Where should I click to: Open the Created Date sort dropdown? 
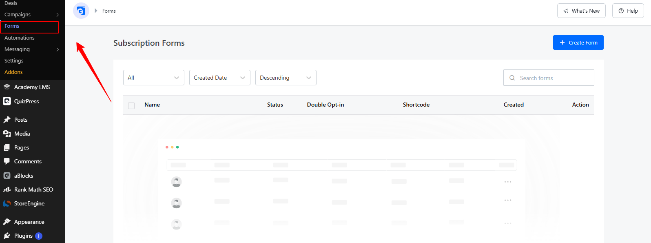pyautogui.click(x=220, y=78)
